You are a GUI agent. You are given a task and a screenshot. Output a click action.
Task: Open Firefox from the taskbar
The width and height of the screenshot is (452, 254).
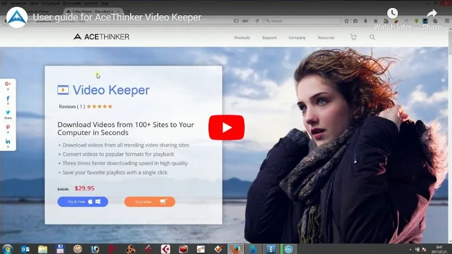point(236,249)
